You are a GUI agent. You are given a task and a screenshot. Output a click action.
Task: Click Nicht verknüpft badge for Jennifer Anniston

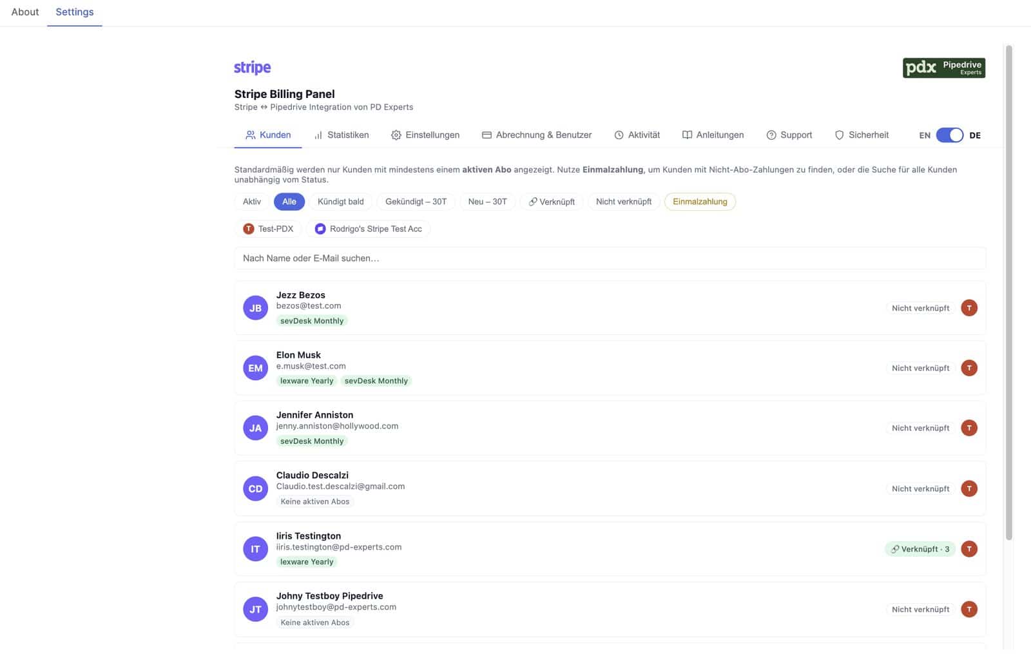pyautogui.click(x=920, y=428)
